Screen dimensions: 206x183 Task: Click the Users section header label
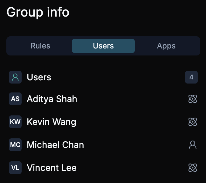click(39, 77)
